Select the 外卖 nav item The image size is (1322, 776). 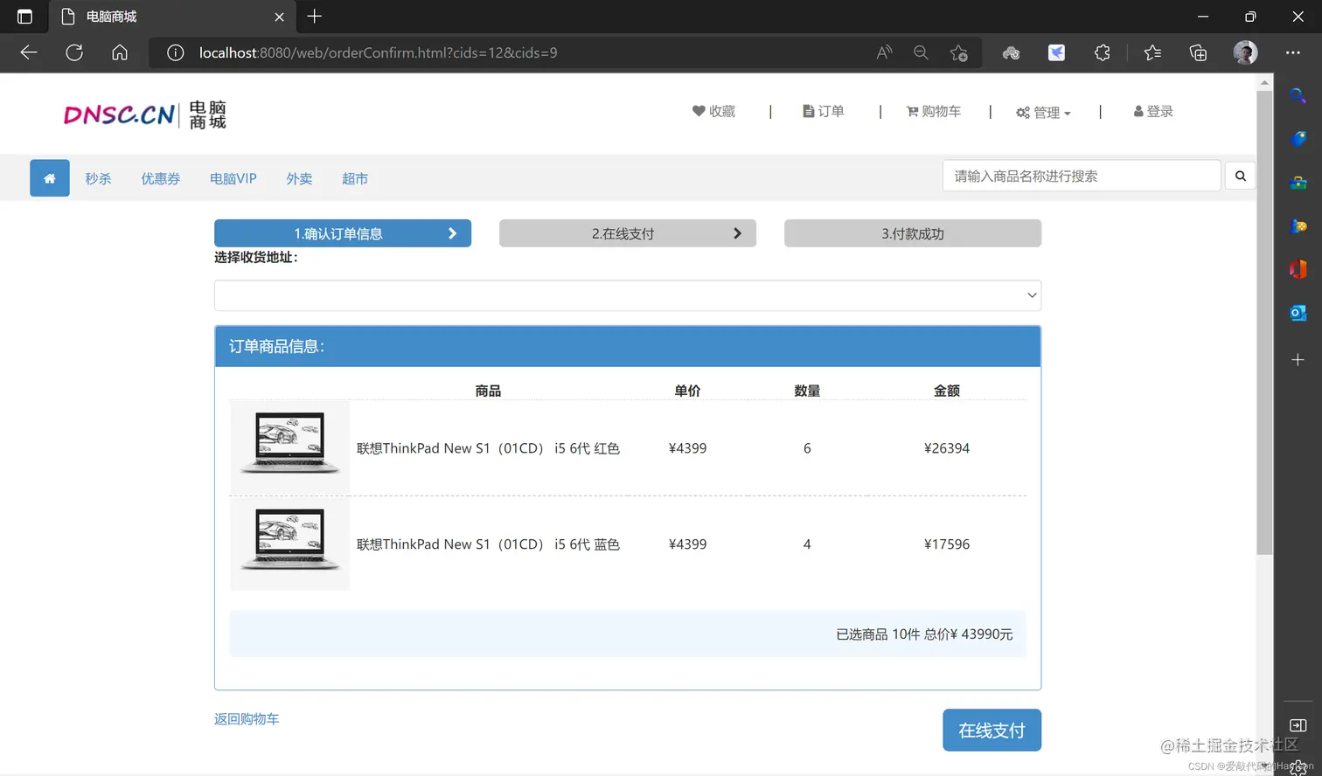(299, 178)
